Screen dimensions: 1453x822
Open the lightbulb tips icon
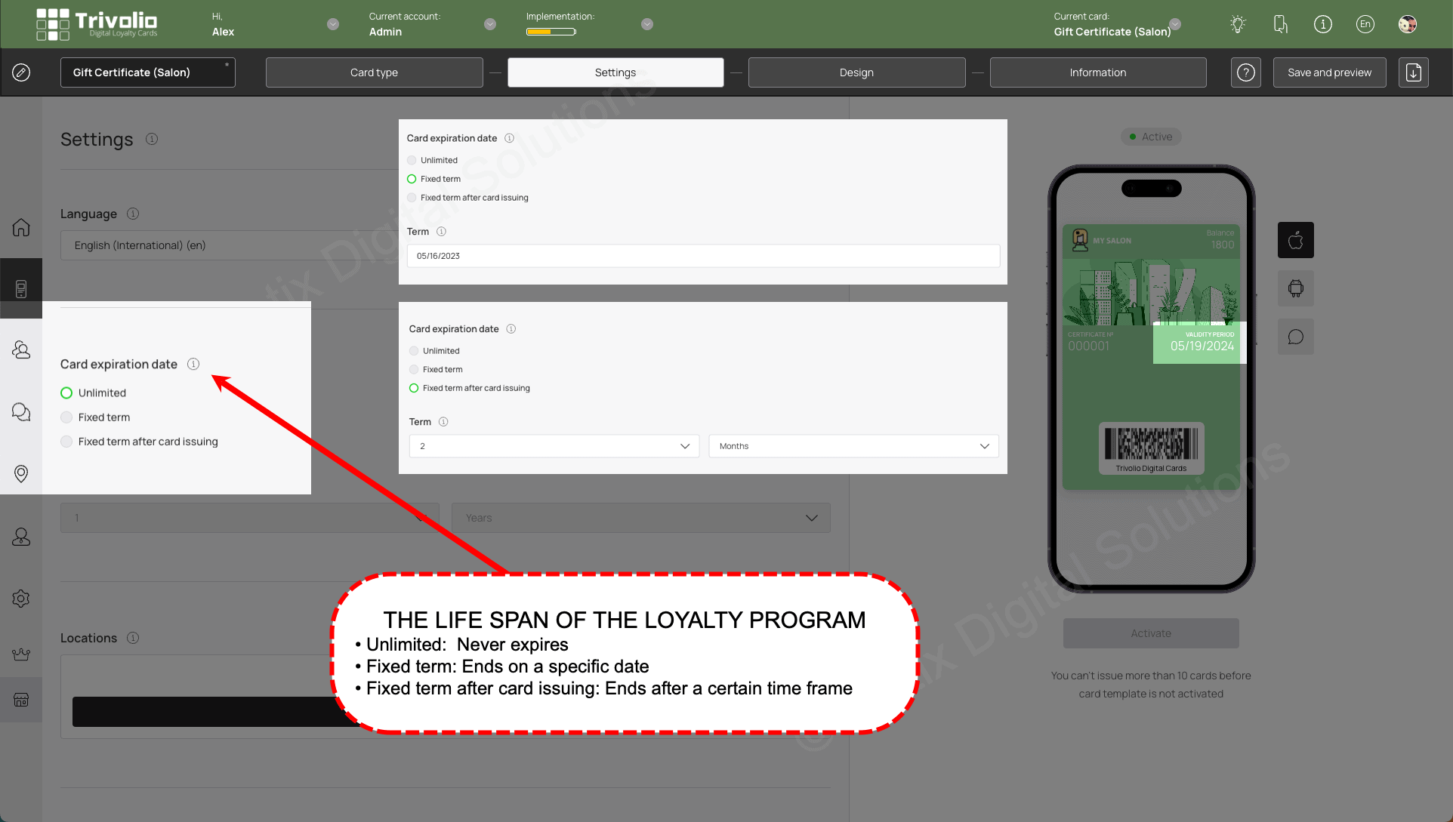[x=1238, y=24]
